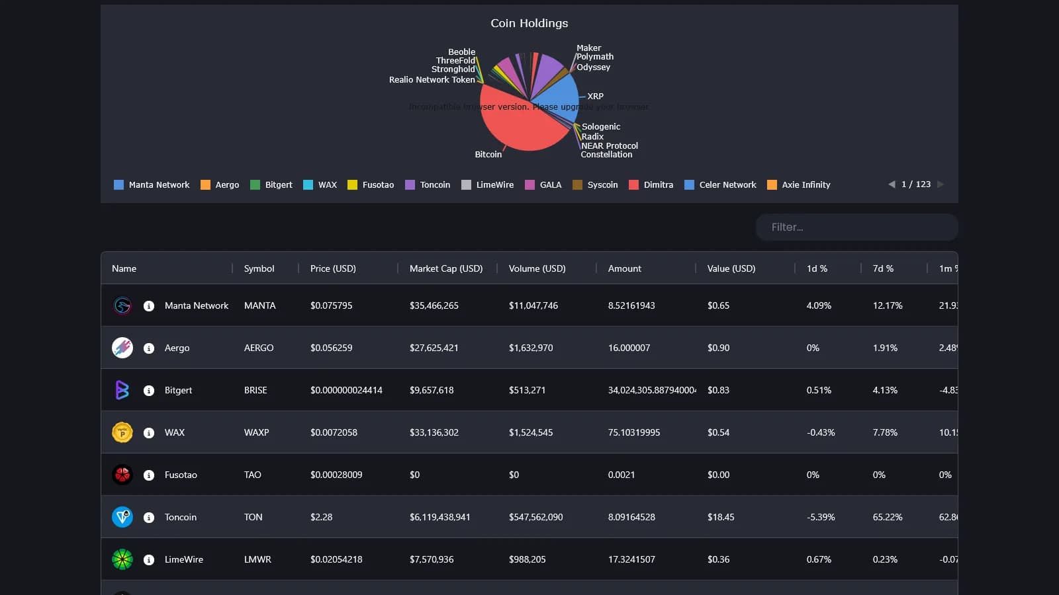Click Toncoin name in table
The image size is (1059, 595).
[x=181, y=517]
